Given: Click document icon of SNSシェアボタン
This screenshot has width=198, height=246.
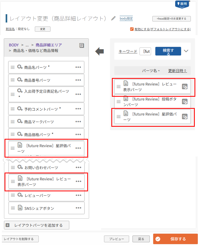Looking at the screenshot, I should pyautogui.click(x=20, y=208).
